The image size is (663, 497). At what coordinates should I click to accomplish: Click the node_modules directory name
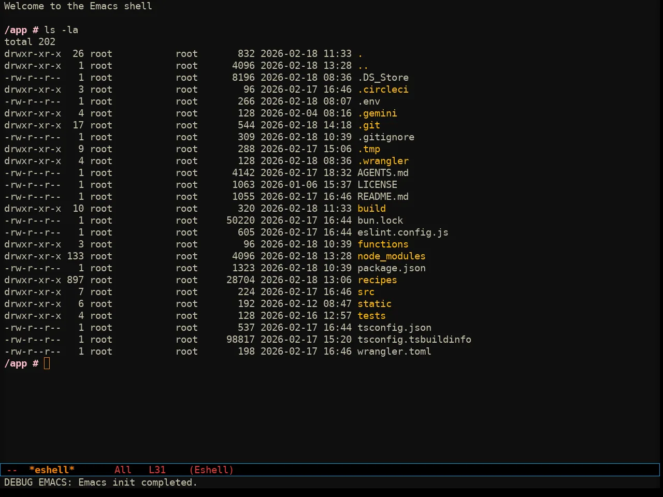point(392,256)
